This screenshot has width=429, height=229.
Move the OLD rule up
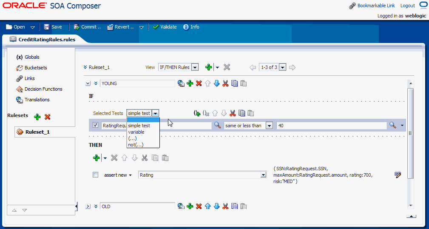207,206
